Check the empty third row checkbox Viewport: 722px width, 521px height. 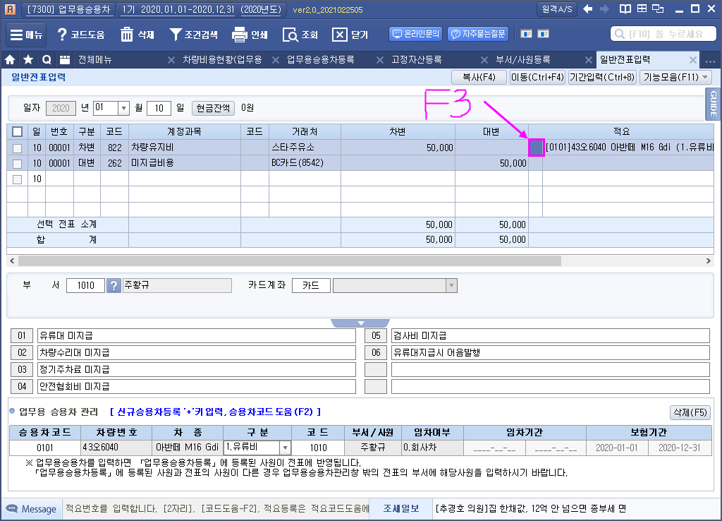click(17, 179)
